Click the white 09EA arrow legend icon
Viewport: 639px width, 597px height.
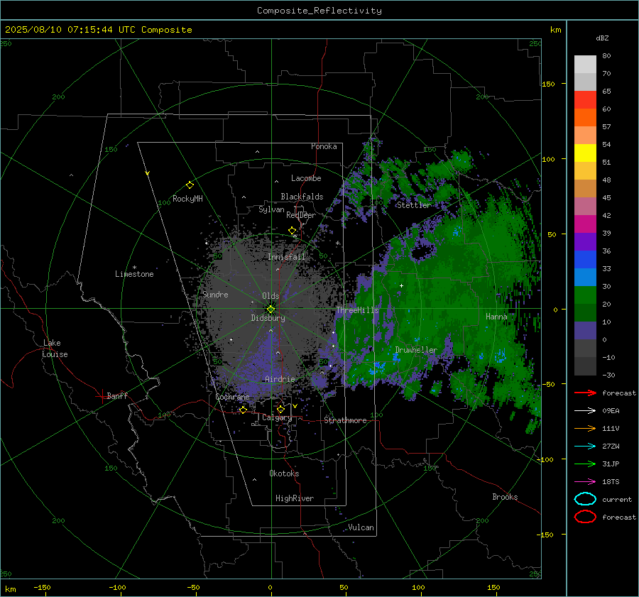585,411
